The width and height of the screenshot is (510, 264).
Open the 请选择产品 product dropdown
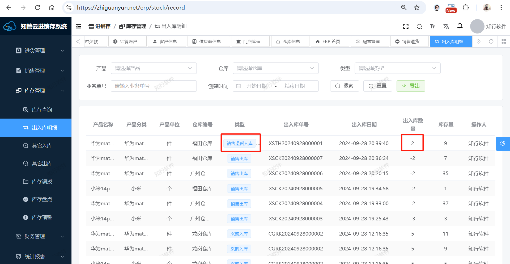coord(154,68)
